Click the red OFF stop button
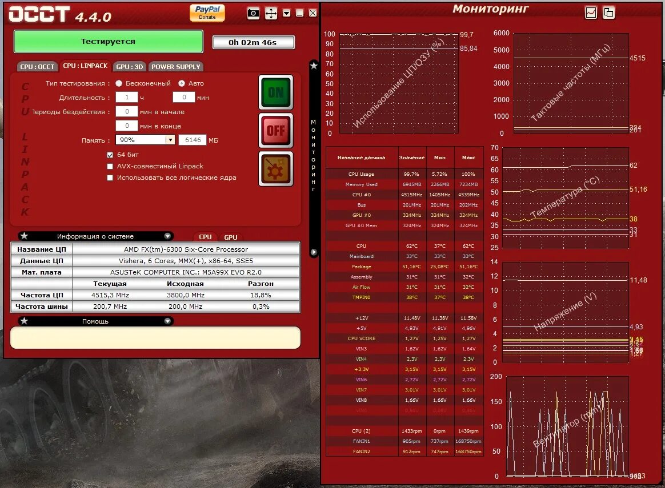 click(x=276, y=131)
